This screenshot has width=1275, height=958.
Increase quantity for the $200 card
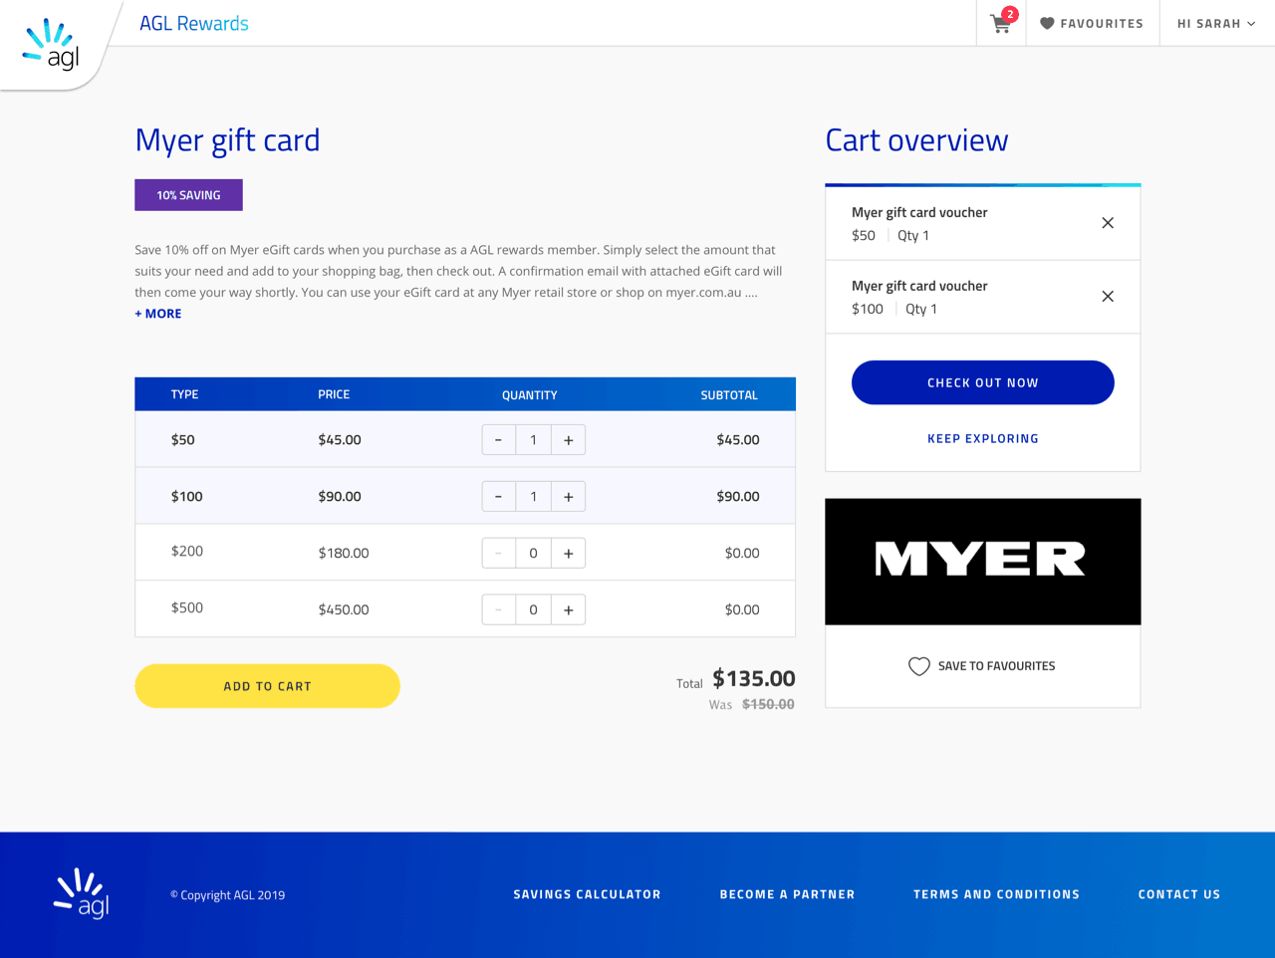568,554
